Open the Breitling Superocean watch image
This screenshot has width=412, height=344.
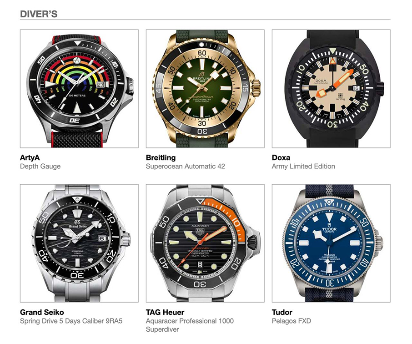tap(205, 89)
